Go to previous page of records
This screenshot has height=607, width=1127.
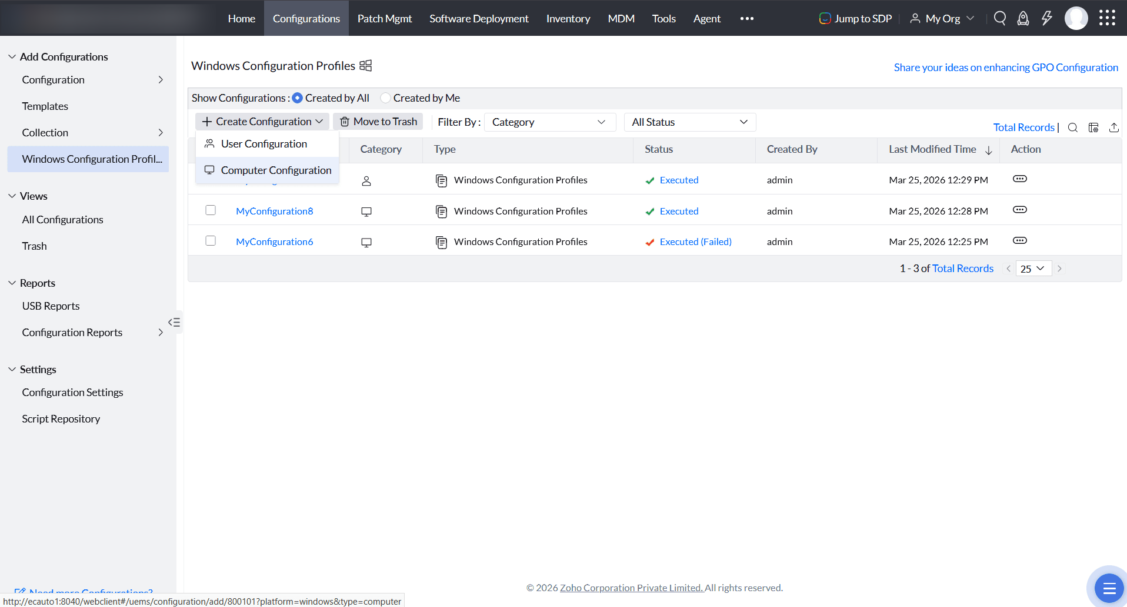coord(1008,269)
